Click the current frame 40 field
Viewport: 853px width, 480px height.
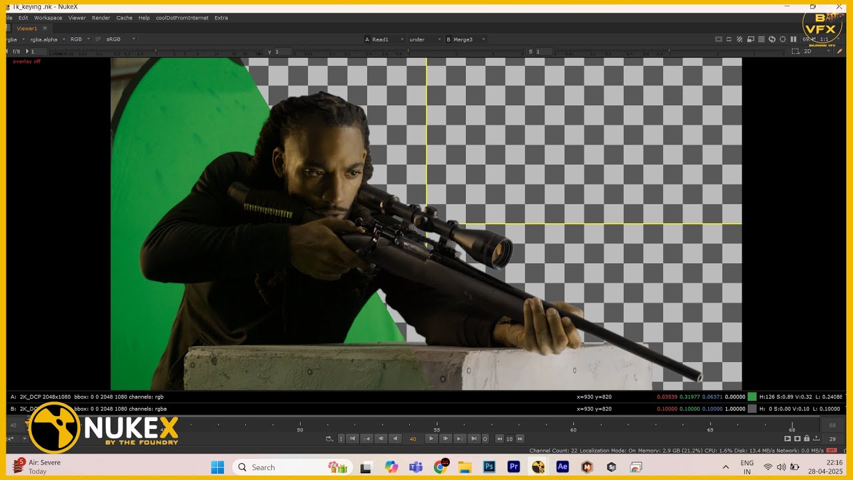pos(413,439)
